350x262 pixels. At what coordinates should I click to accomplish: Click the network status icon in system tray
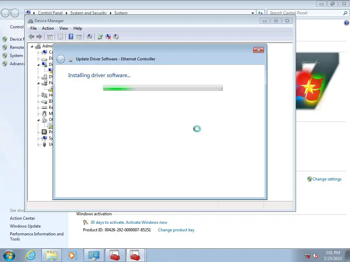[307, 256]
